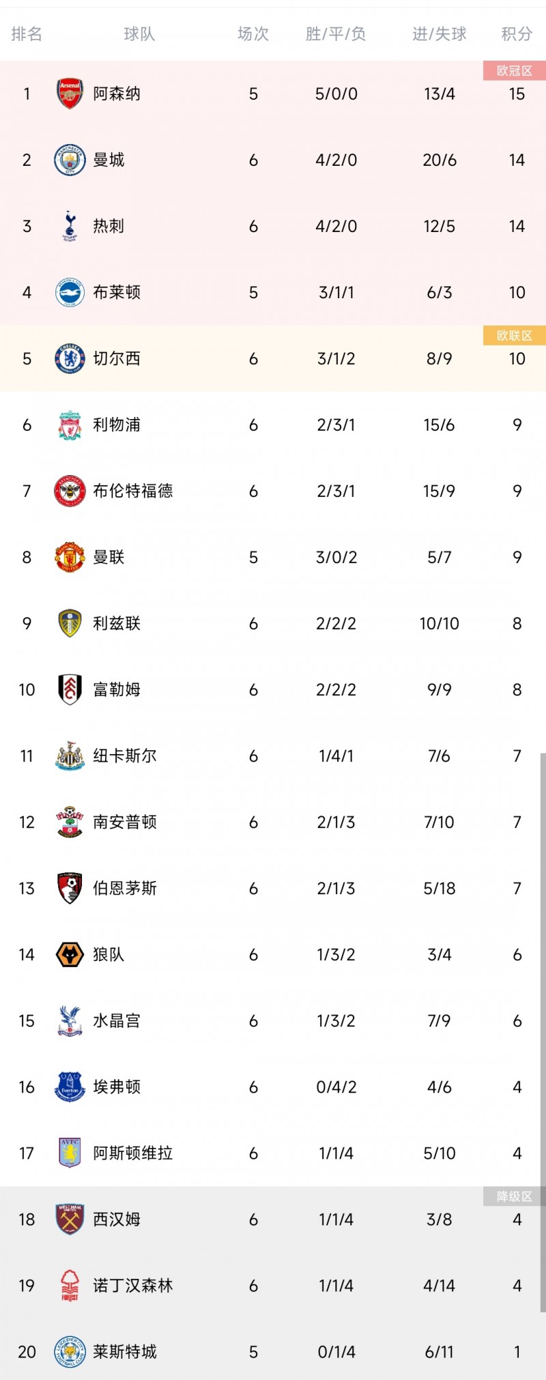Tap the 降级区 zone label

(x=514, y=1196)
